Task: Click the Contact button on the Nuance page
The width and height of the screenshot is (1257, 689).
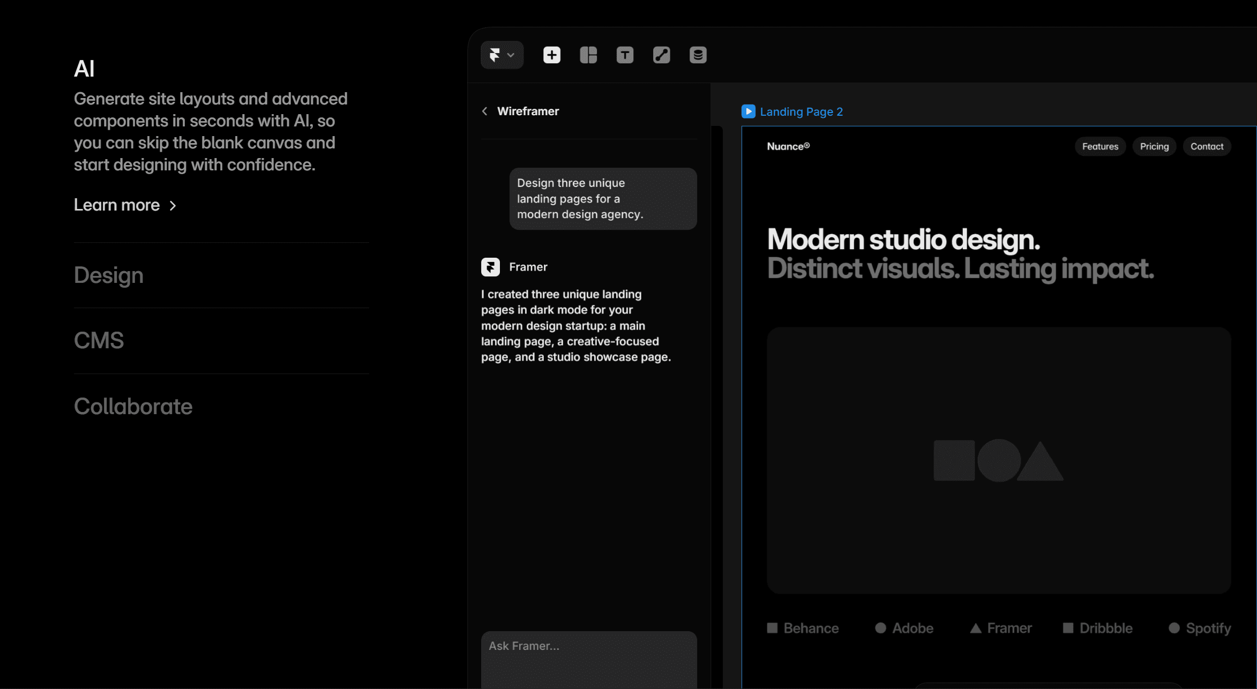Action: [x=1207, y=146]
